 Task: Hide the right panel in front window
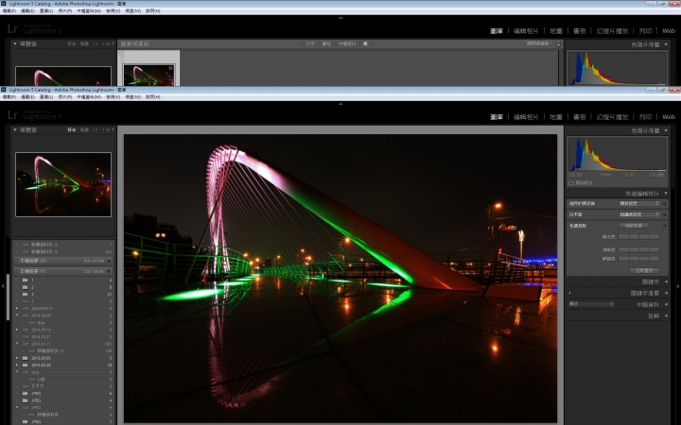[x=678, y=286]
